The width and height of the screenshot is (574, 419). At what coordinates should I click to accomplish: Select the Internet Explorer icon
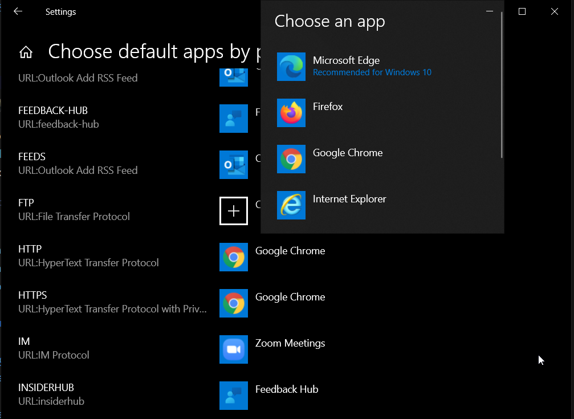tap(291, 205)
